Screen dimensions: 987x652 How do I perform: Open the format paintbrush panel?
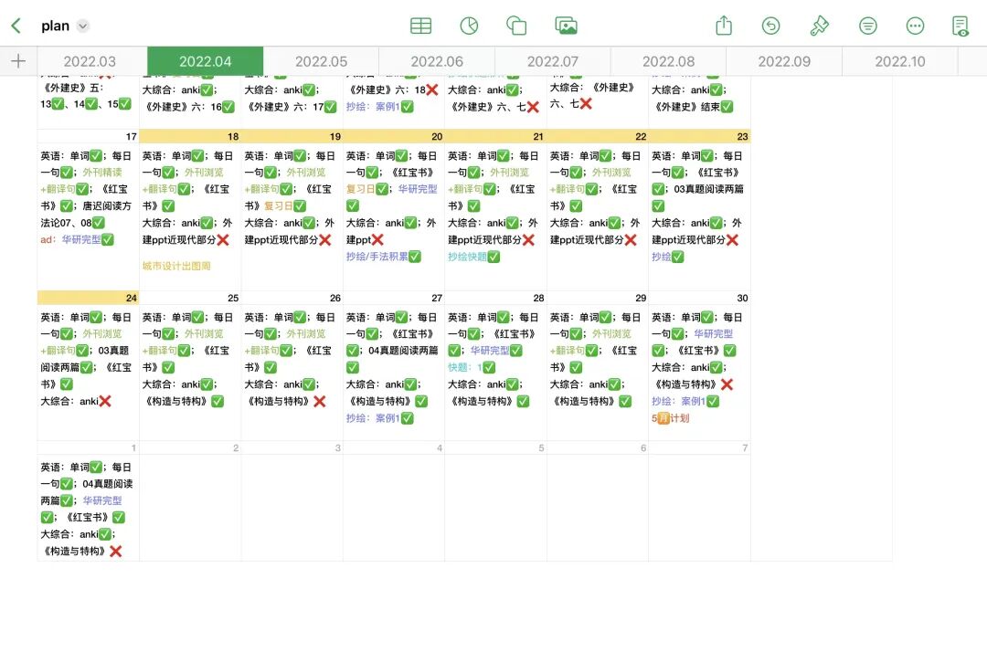coord(819,26)
